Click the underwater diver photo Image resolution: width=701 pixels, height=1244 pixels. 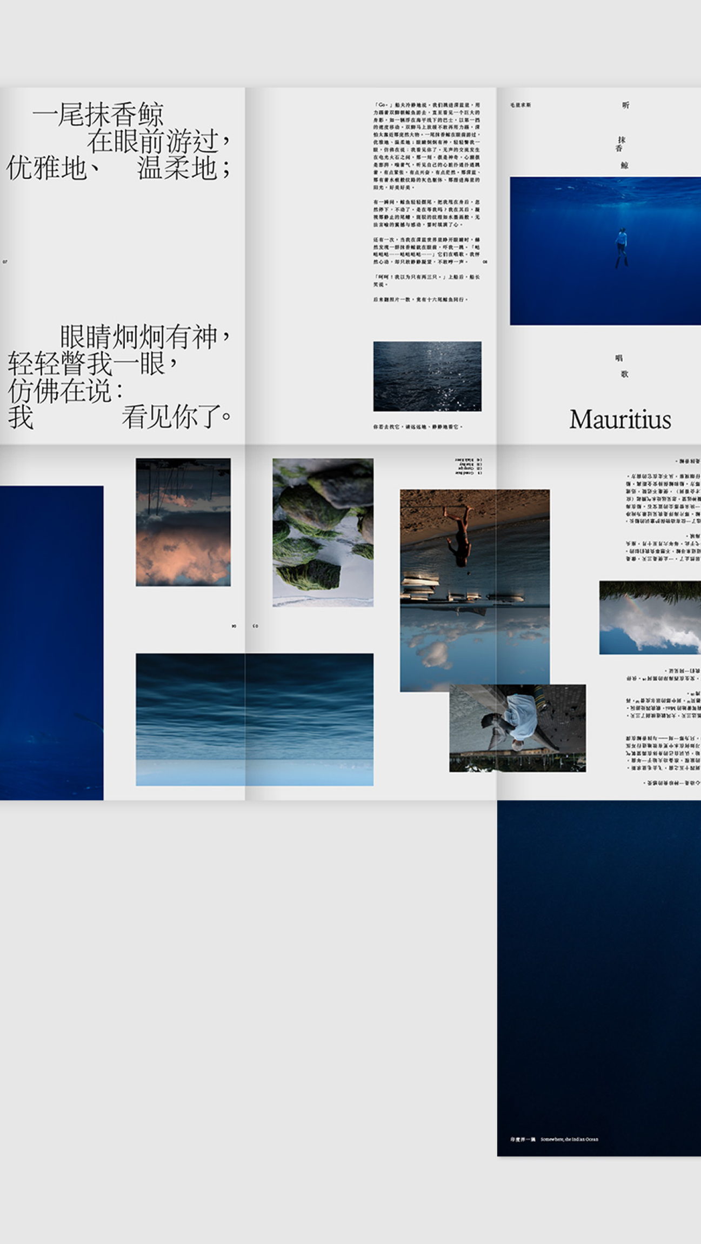coord(605,251)
